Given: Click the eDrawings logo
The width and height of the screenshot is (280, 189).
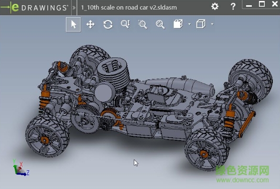Looking at the screenshot, I should click(34, 7).
